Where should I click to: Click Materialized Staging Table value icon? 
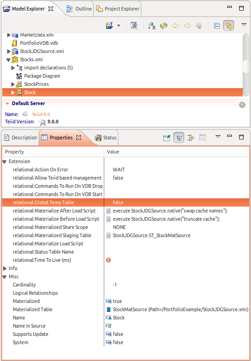point(109,235)
